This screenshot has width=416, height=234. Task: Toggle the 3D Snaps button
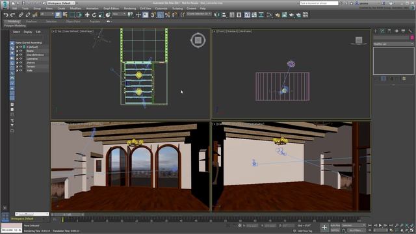(153, 15)
